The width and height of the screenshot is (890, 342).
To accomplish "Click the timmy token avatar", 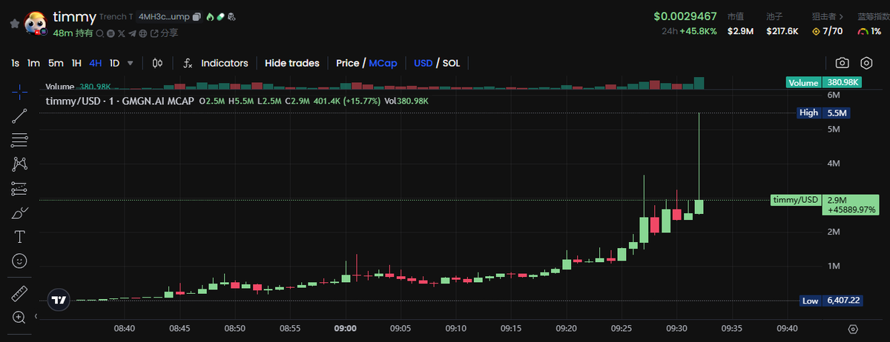I will coord(35,24).
